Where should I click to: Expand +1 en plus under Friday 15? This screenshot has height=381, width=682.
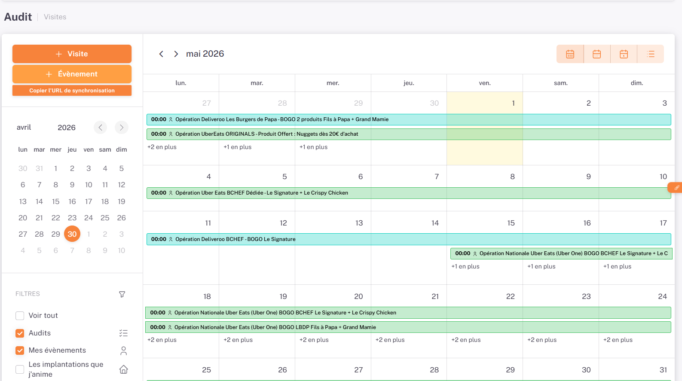tap(465, 266)
